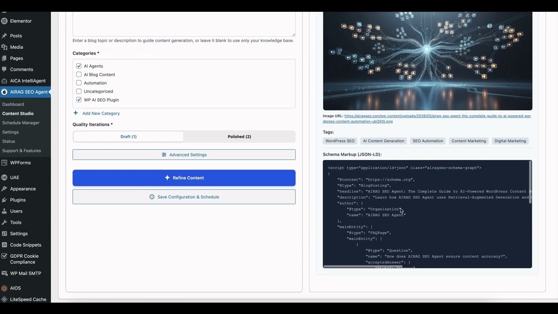Click the AIRAG SEO Agent icon
This screenshot has height=314, width=558.
4,92
